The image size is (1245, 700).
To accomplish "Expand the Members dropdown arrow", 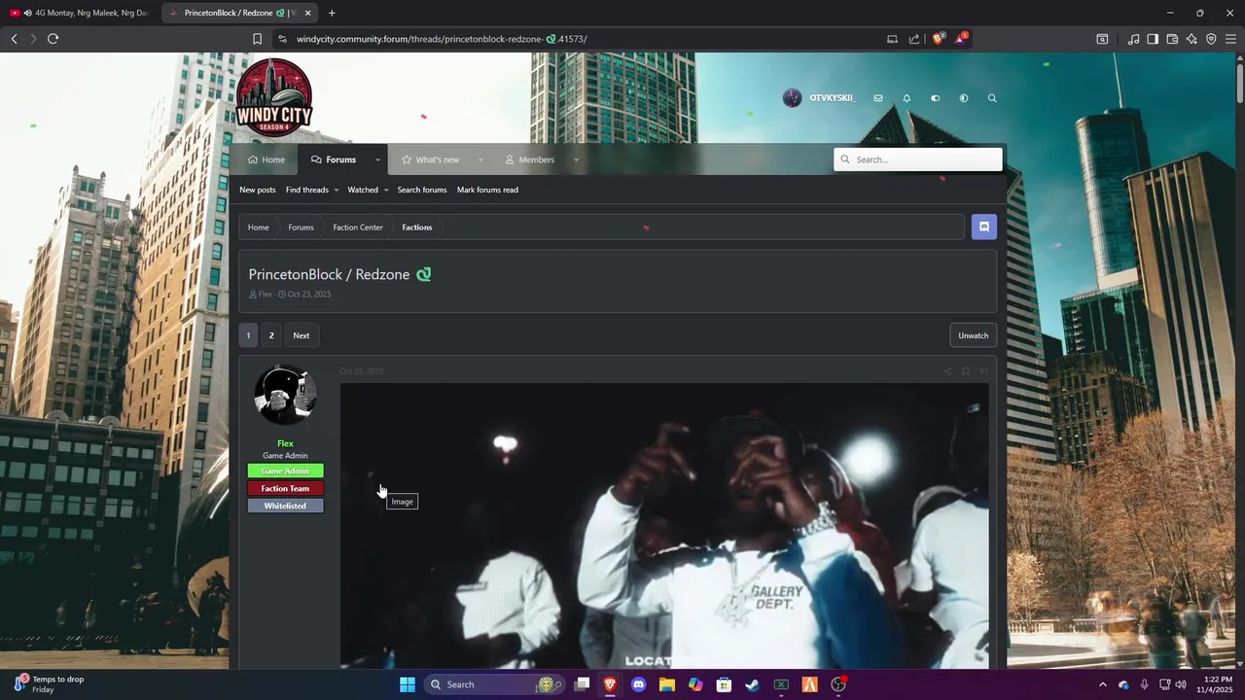I will click(576, 159).
